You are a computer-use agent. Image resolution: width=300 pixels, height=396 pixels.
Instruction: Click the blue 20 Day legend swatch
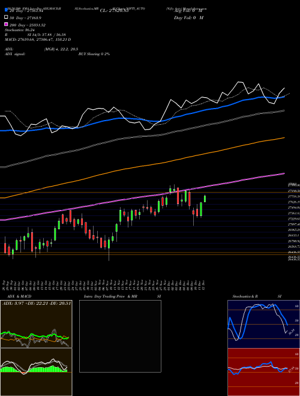6,10
